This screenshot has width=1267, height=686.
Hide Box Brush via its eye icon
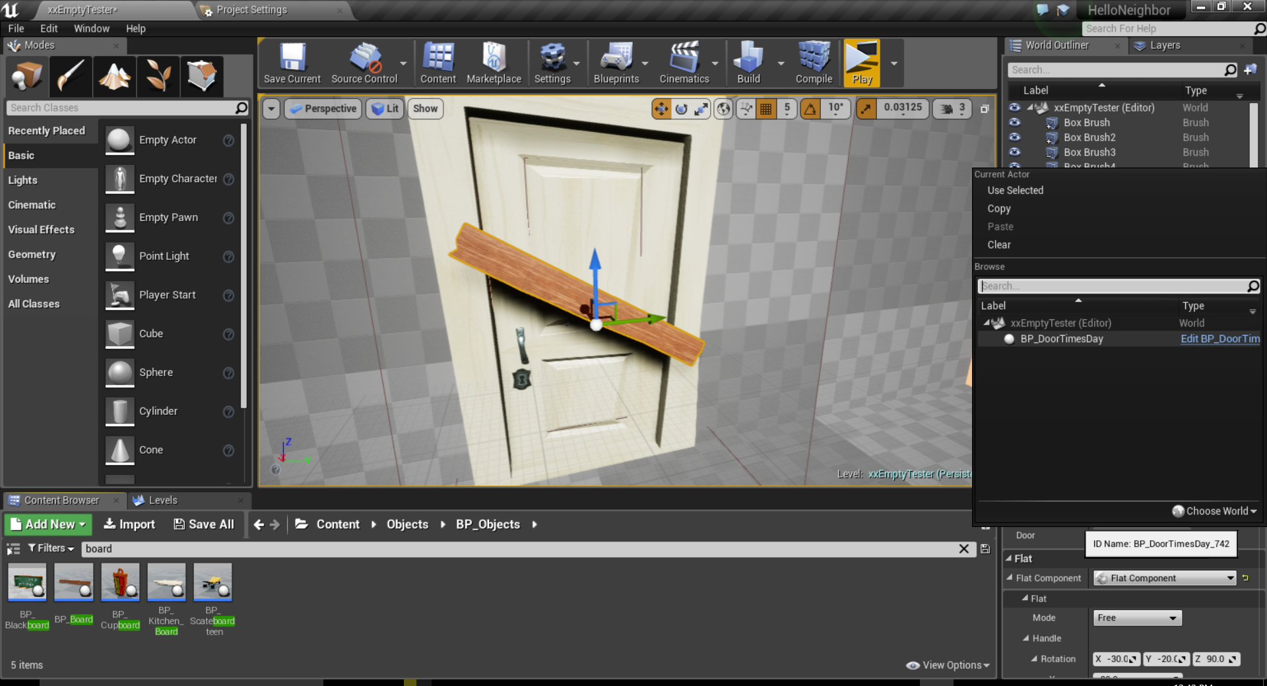point(1015,123)
